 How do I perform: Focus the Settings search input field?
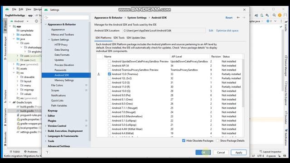[67, 17]
